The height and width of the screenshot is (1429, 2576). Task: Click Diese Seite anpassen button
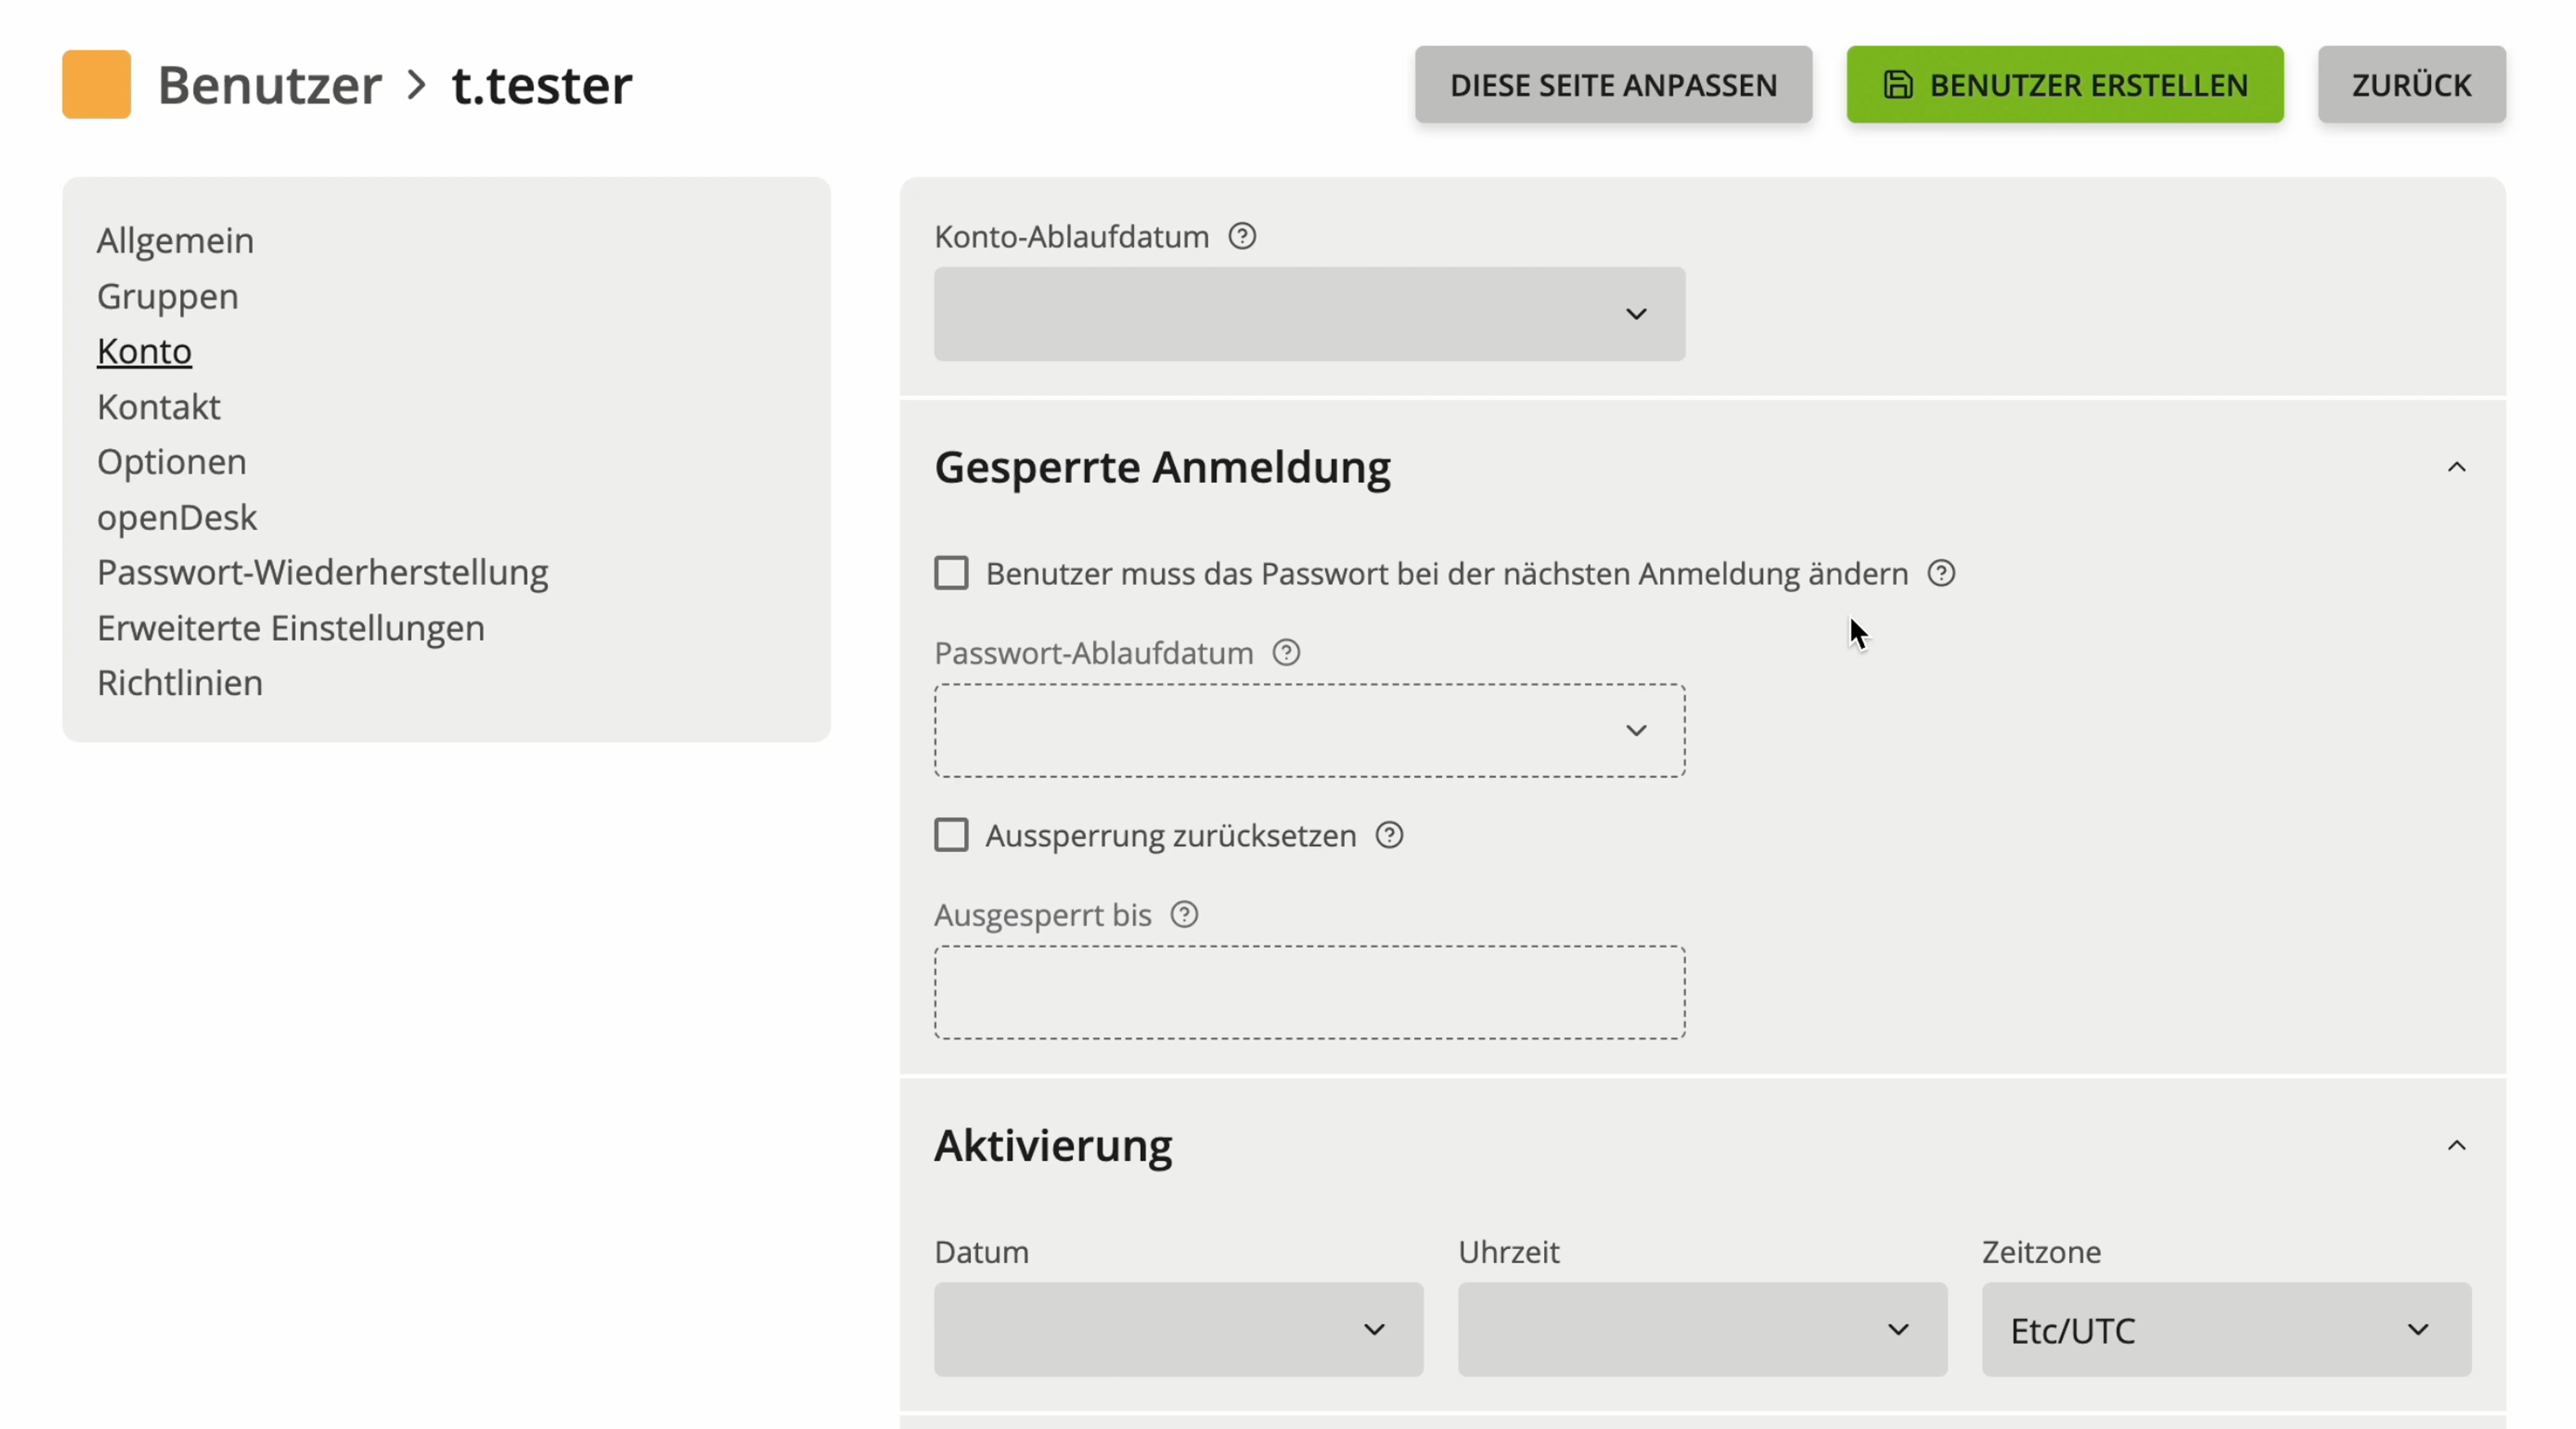pos(1613,85)
